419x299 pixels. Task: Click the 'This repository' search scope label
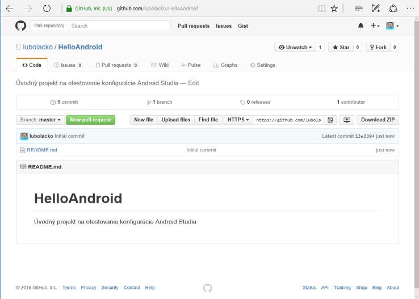pyautogui.click(x=49, y=26)
